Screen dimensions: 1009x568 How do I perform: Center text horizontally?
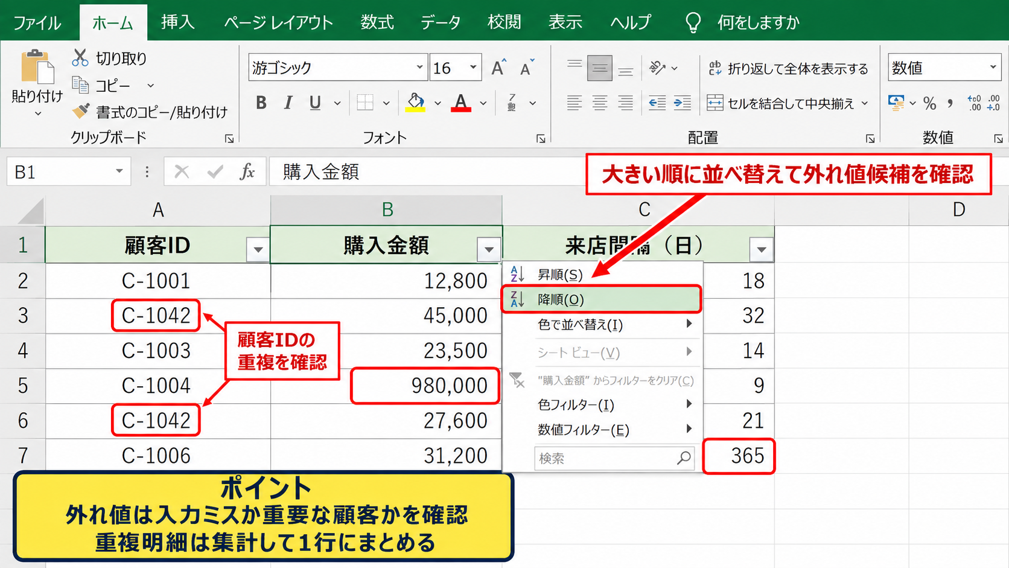coord(600,103)
